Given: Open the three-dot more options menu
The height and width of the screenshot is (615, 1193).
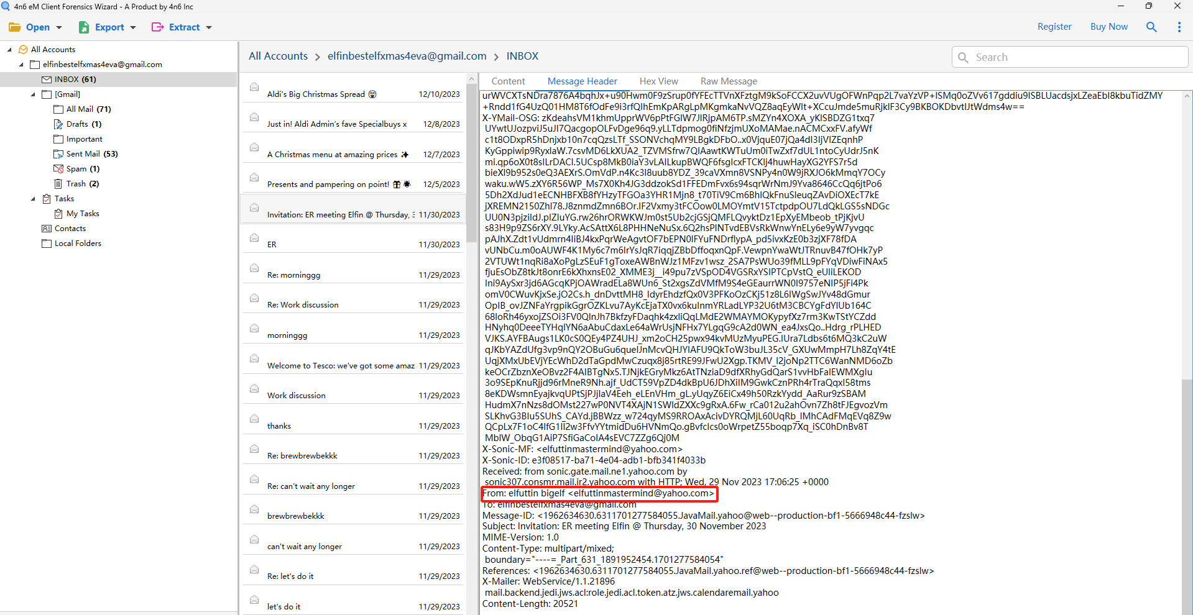Looking at the screenshot, I should point(1179,27).
